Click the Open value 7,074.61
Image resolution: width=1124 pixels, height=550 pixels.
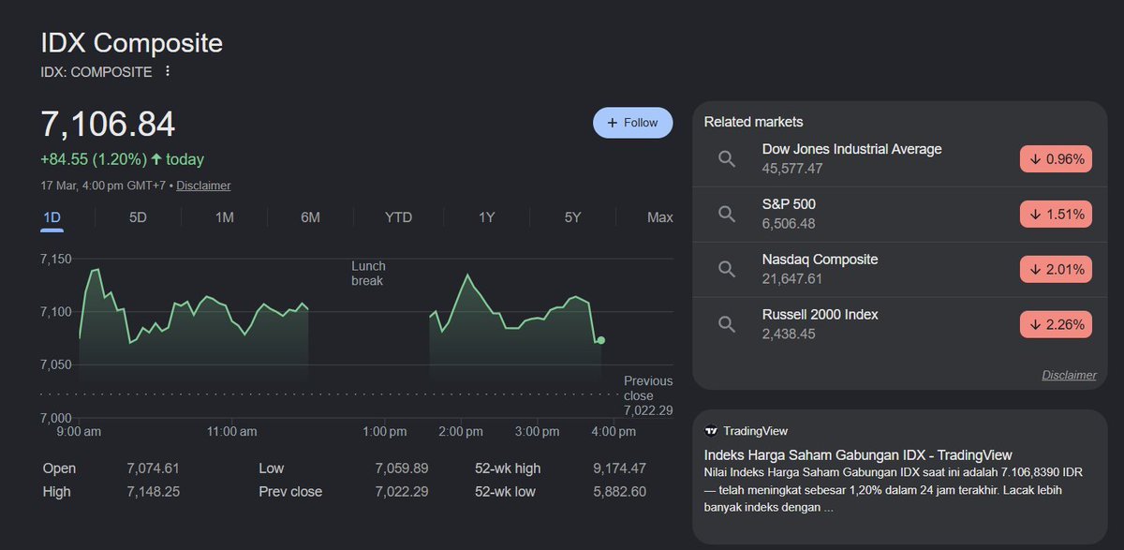[153, 468]
